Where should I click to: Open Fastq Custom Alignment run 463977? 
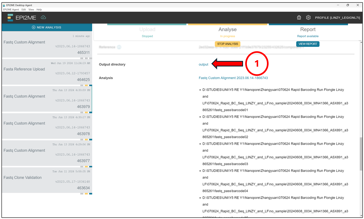[x=47, y=153]
